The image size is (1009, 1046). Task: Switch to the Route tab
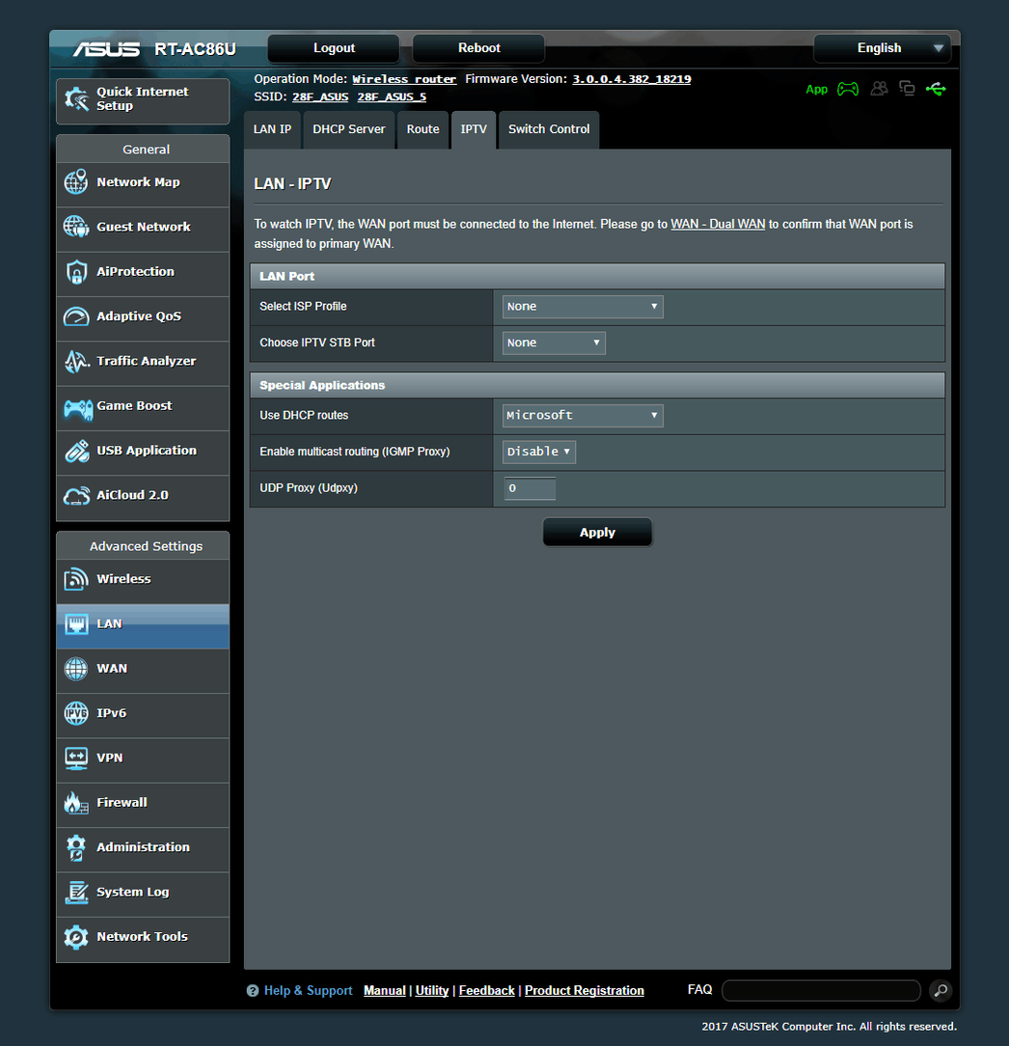[423, 129]
